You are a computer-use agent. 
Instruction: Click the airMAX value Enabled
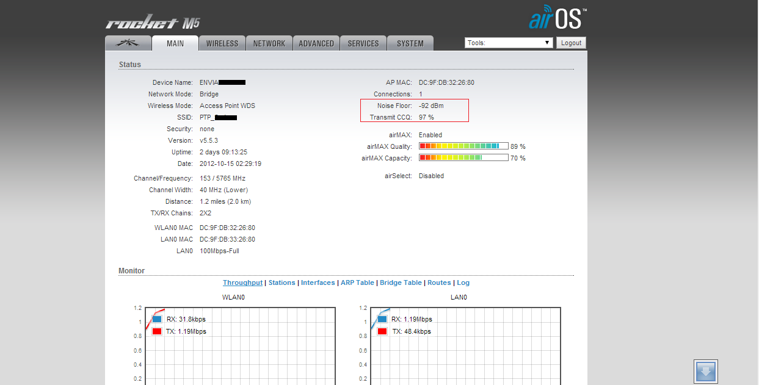click(x=430, y=135)
